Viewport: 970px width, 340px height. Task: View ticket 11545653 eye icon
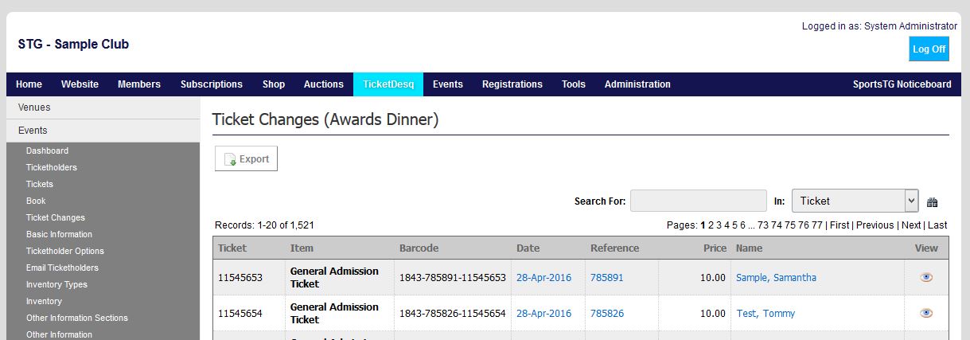pos(926,277)
